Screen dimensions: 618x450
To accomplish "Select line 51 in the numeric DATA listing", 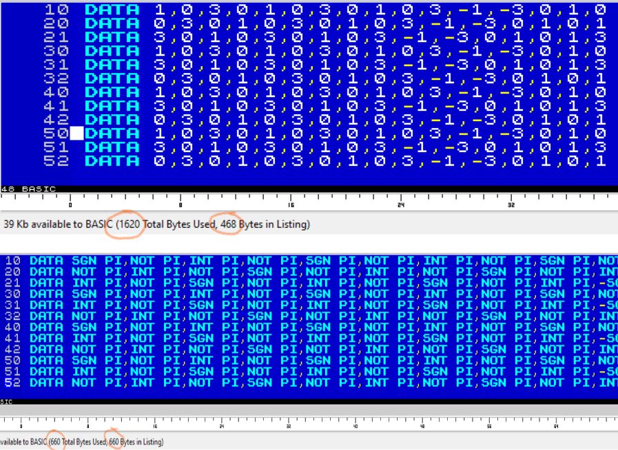I will 325,147.
